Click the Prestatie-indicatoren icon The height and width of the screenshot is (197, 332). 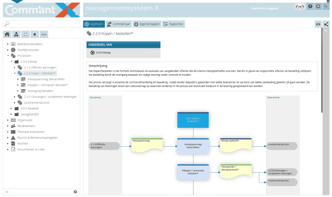(x=13, y=132)
